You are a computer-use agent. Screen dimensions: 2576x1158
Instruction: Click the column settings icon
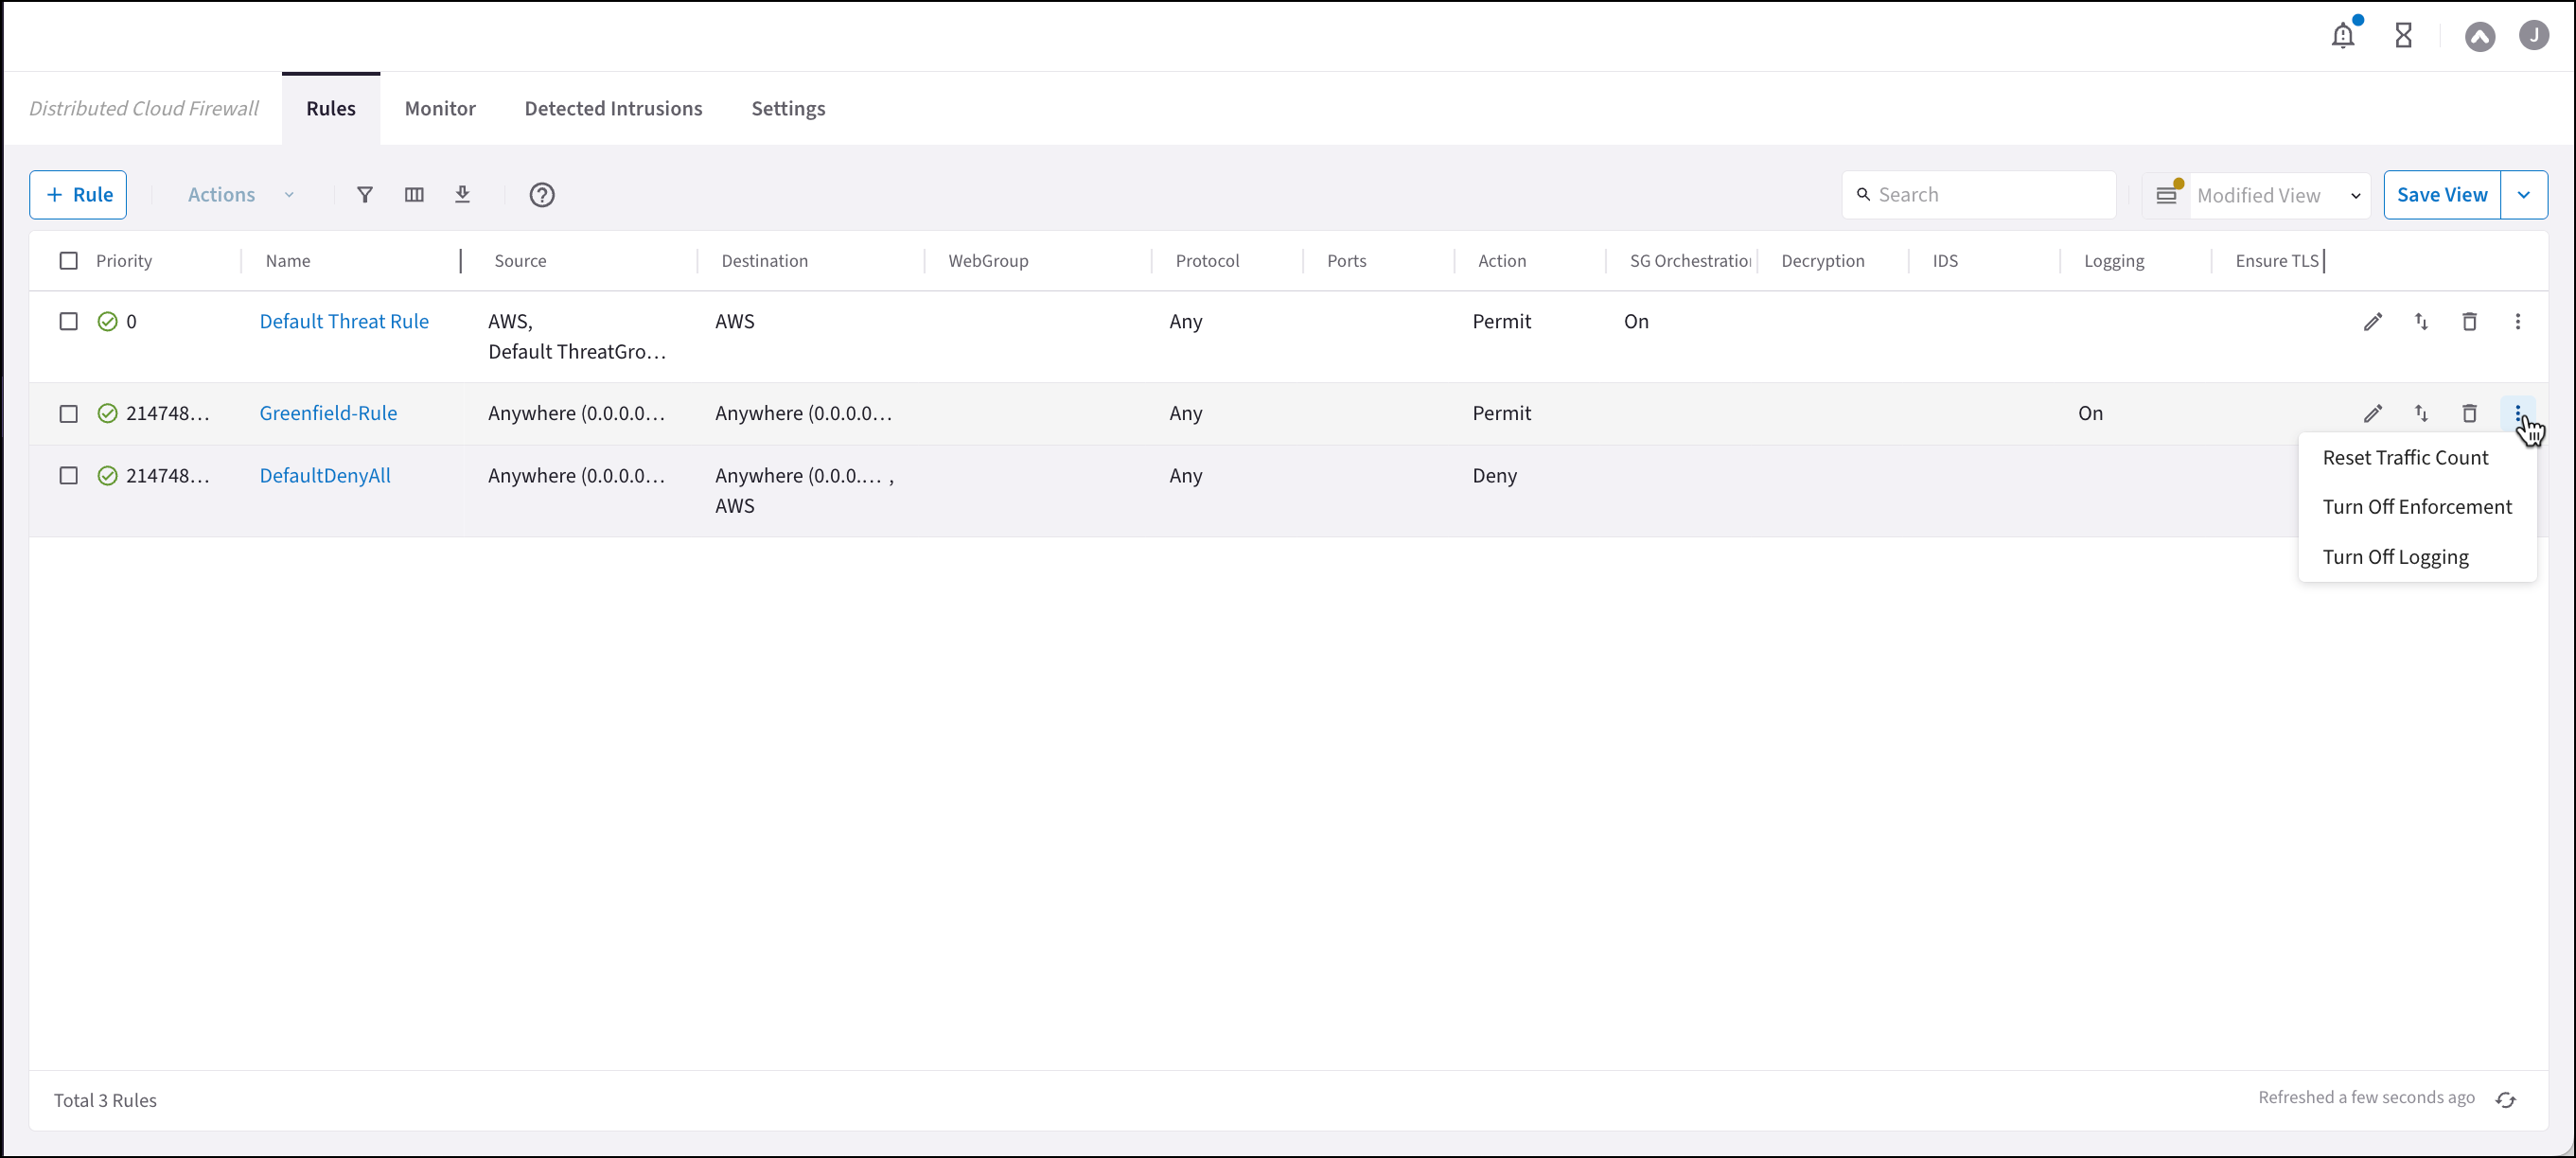[x=414, y=194]
